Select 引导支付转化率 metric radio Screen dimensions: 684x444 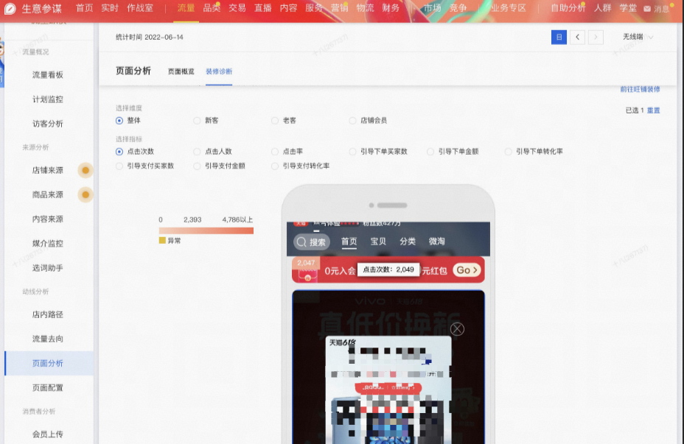click(x=275, y=166)
